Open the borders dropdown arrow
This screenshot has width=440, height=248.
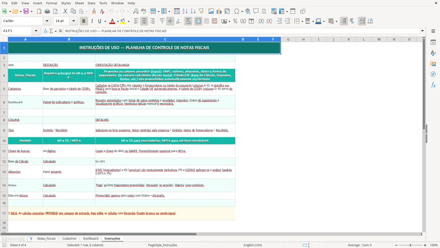pos(302,21)
